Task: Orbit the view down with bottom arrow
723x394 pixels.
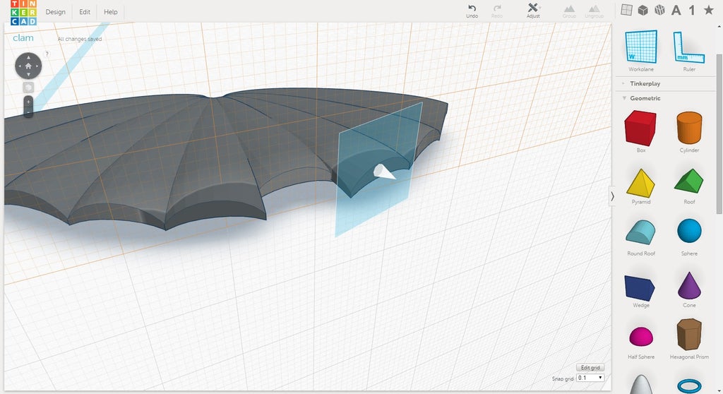Action: pyautogui.click(x=28, y=74)
